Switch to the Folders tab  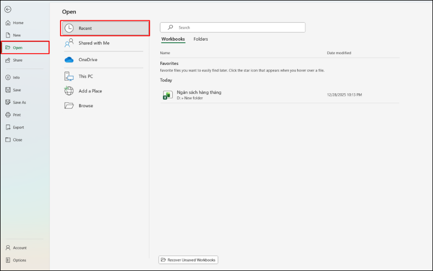[201, 39]
